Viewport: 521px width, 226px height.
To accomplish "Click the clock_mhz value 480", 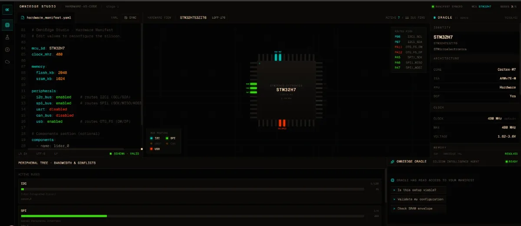I will point(59,54).
